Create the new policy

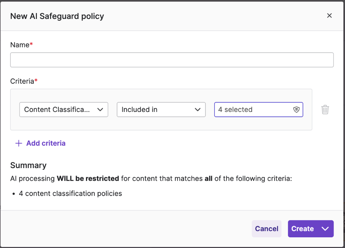coord(303,229)
